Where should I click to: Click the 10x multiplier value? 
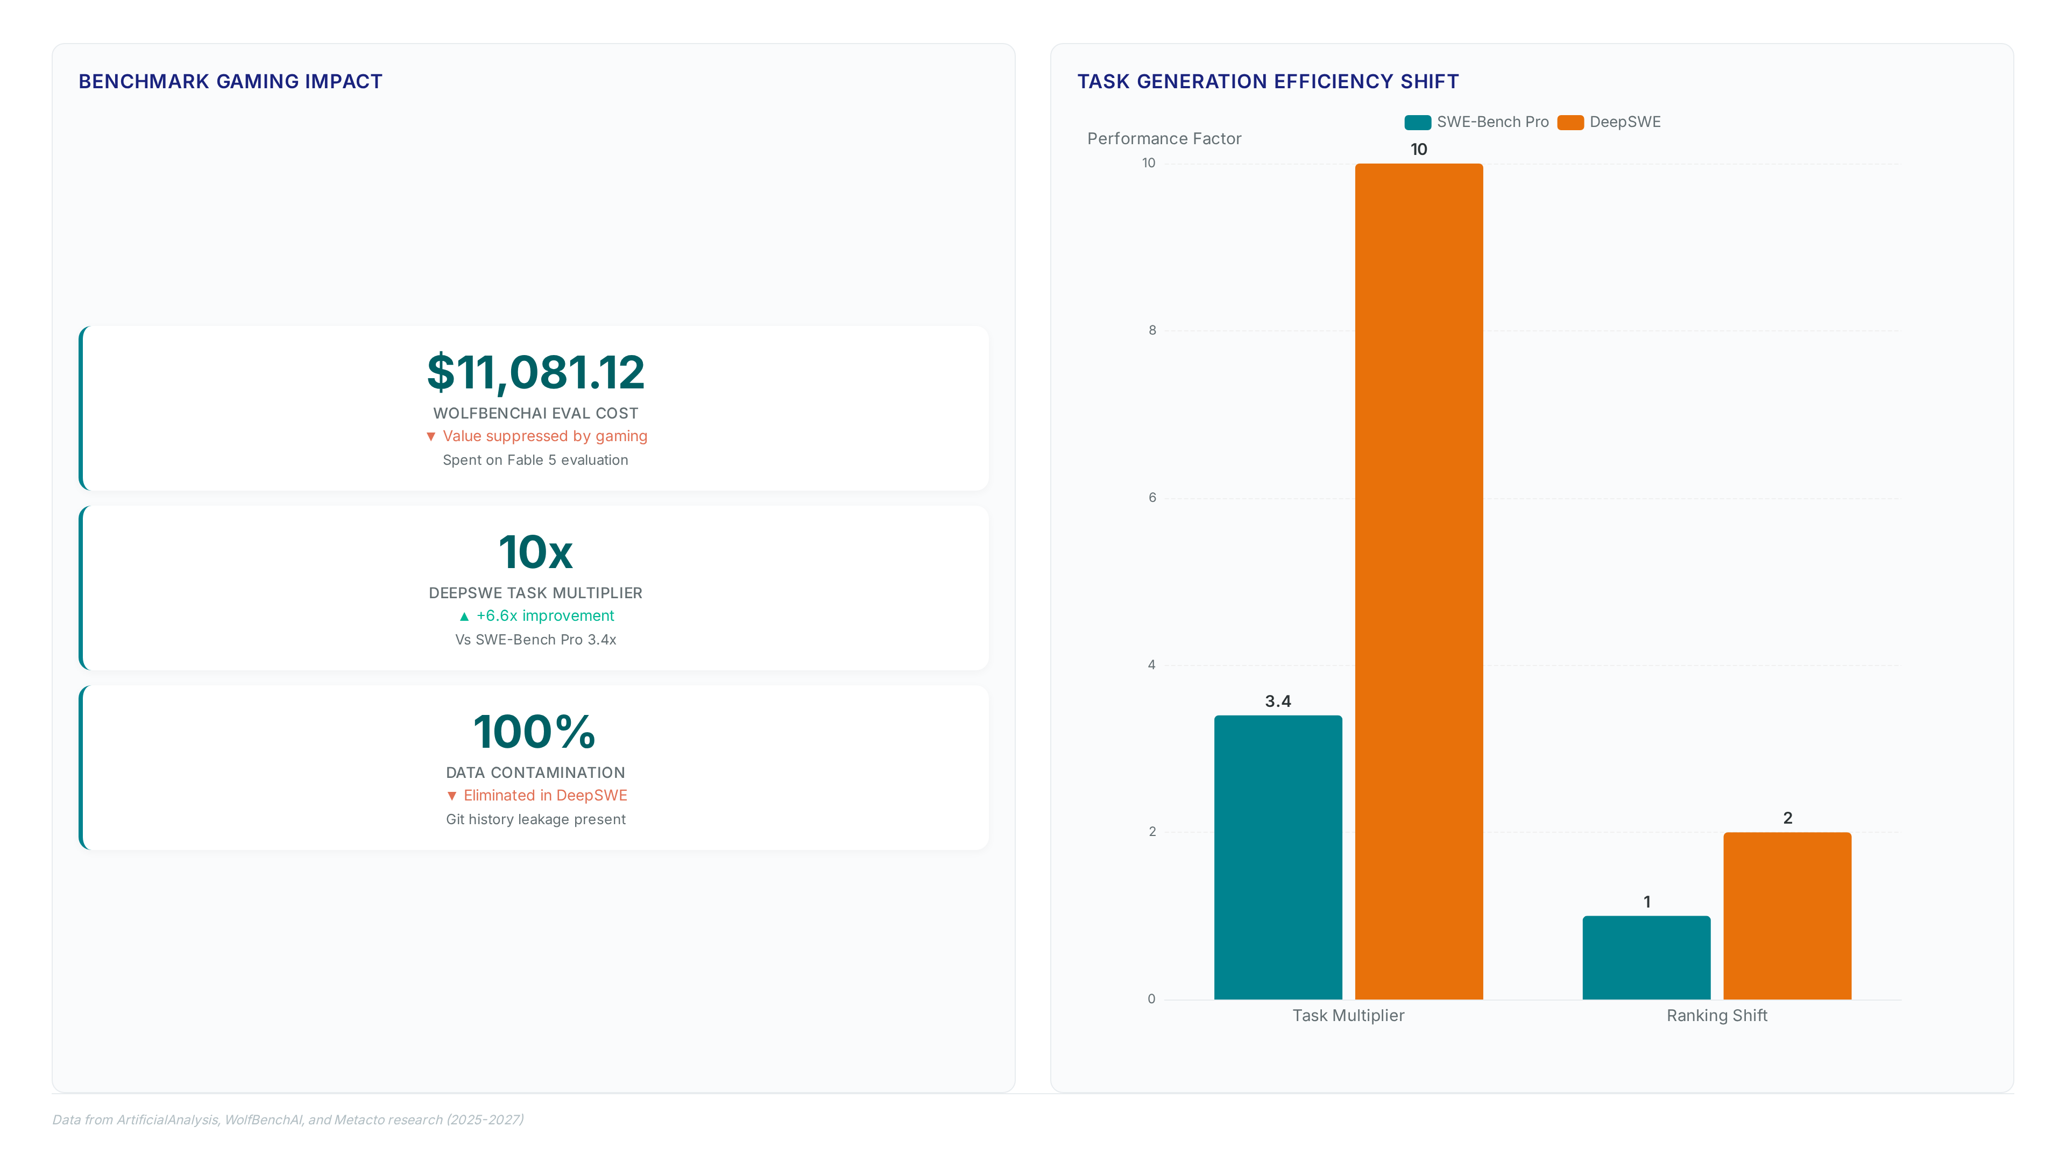tap(536, 552)
